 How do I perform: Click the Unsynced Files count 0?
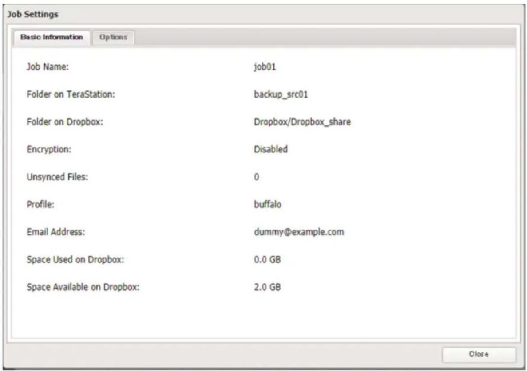257,177
